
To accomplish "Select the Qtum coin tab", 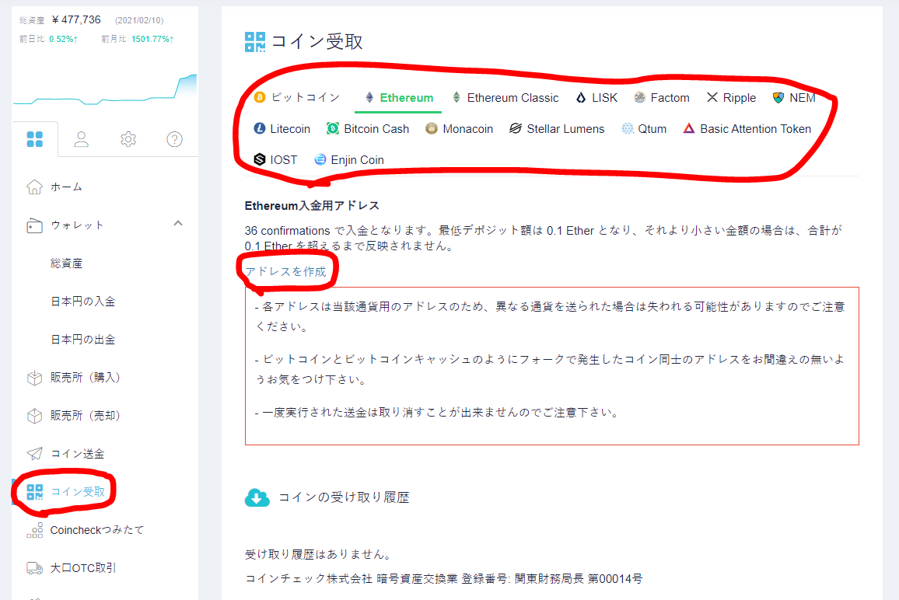I will pos(644,129).
